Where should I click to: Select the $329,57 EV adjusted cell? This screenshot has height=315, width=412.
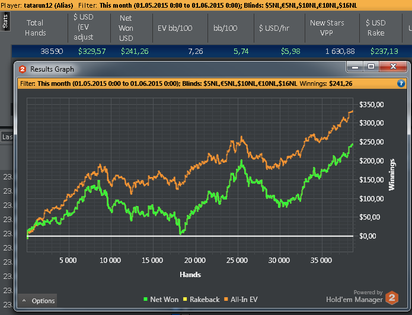pyautogui.click(x=92, y=51)
